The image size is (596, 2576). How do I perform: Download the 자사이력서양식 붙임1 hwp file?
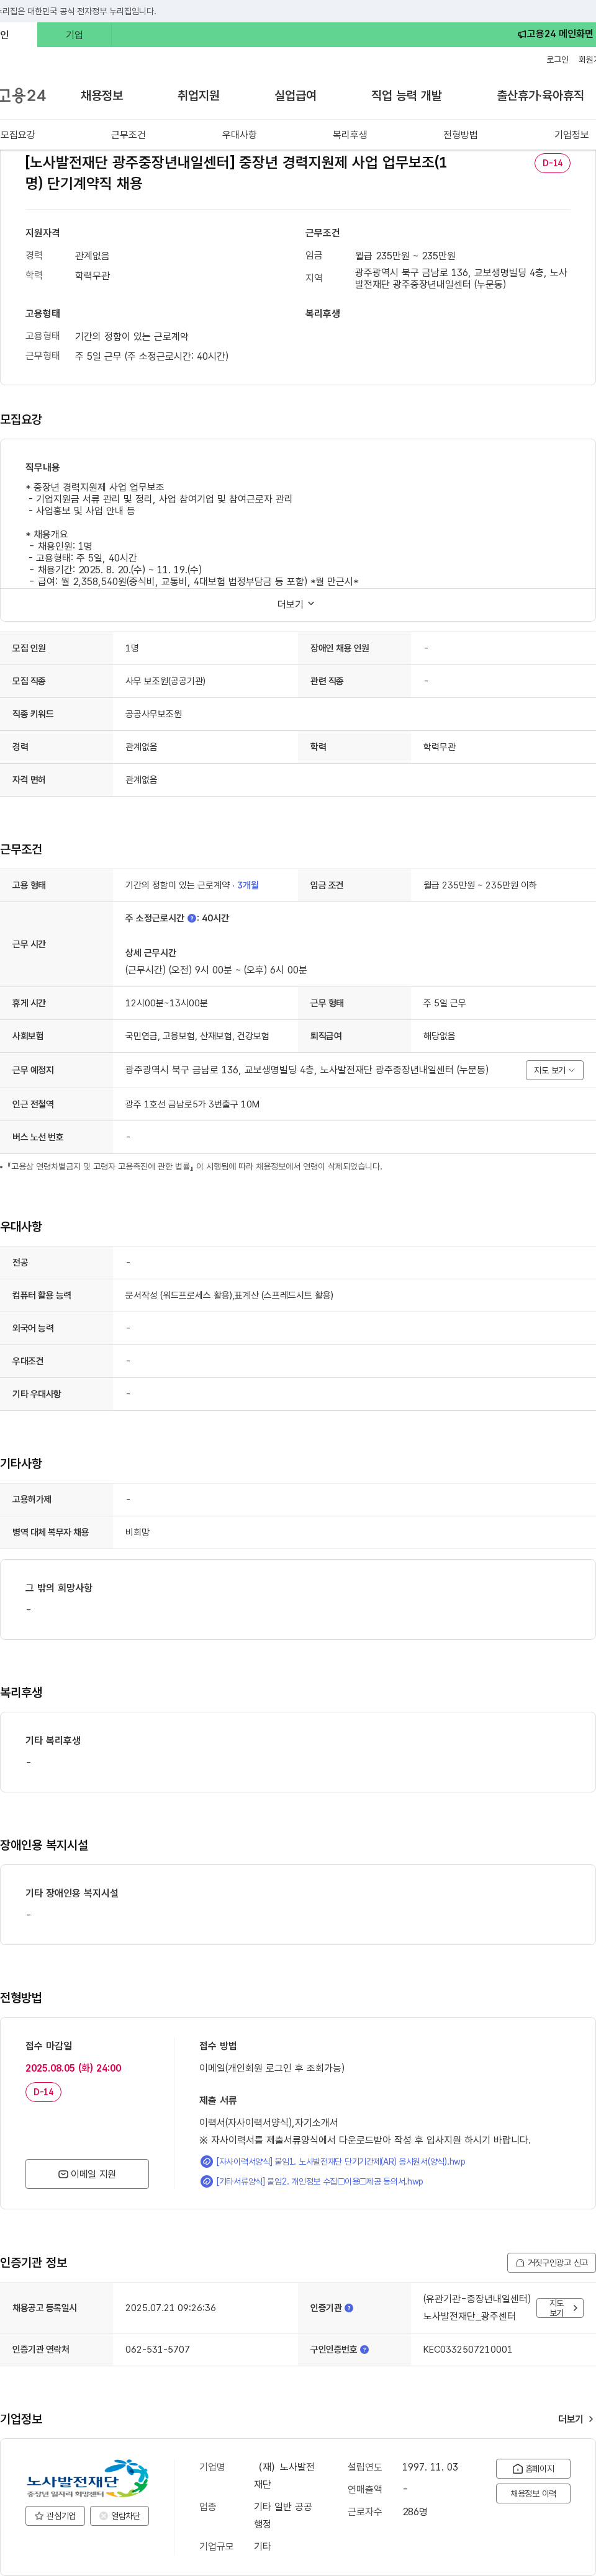(340, 2161)
